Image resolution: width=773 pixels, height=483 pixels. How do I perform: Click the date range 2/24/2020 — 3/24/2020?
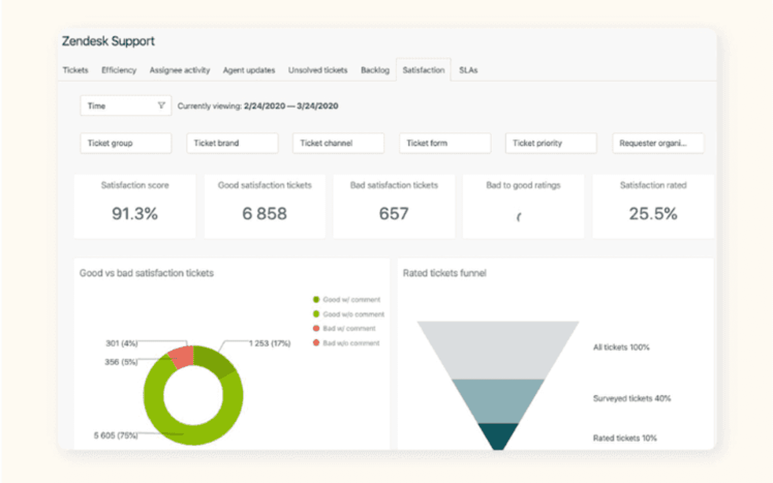pyautogui.click(x=291, y=106)
